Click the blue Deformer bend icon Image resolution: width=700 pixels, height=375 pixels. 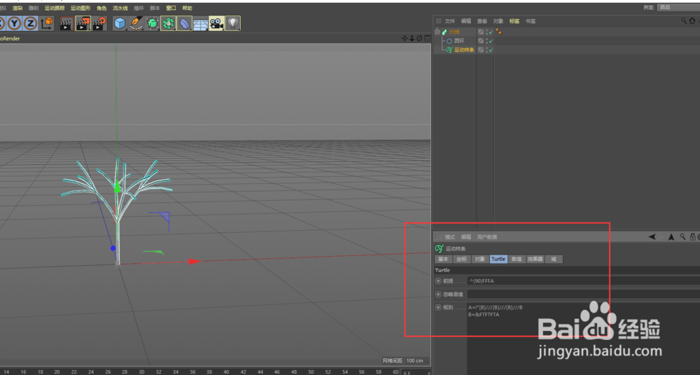[184, 23]
